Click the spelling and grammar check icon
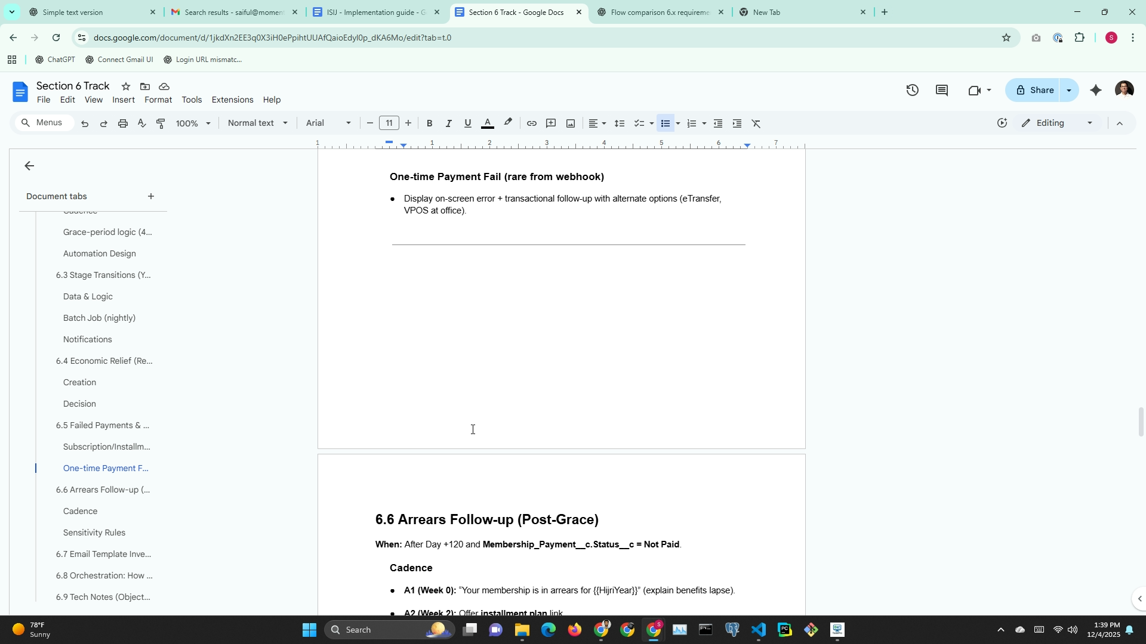The width and height of the screenshot is (1146, 644). pyautogui.click(x=141, y=123)
